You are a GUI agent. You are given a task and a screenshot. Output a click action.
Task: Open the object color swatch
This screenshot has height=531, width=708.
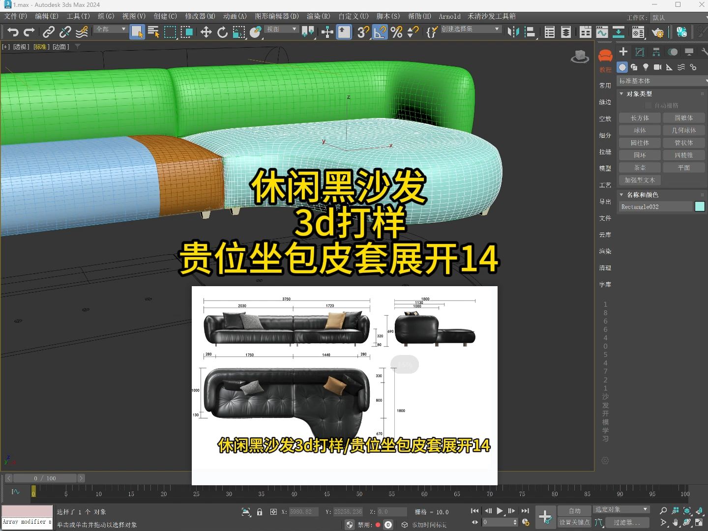point(700,206)
